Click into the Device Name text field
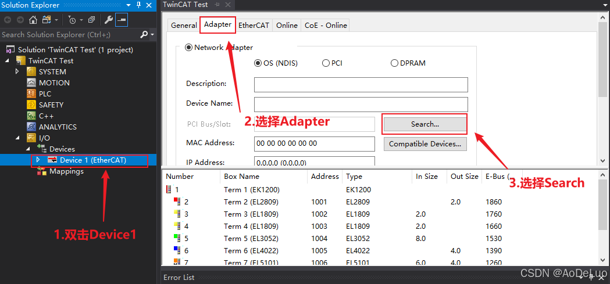Screen dimensions: 610x284 coord(361,105)
